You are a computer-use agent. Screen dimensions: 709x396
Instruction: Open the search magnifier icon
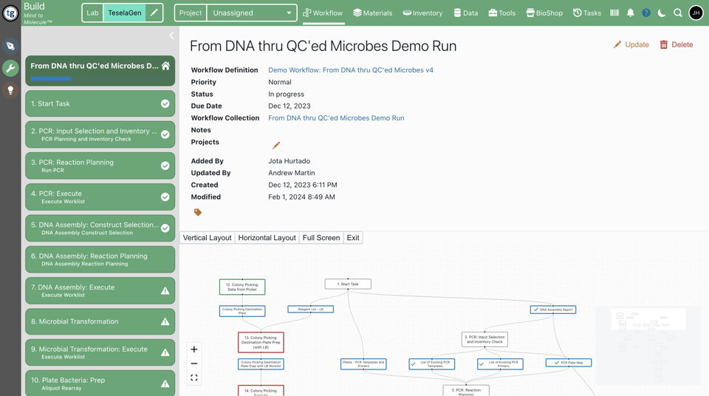coord(678,13)
